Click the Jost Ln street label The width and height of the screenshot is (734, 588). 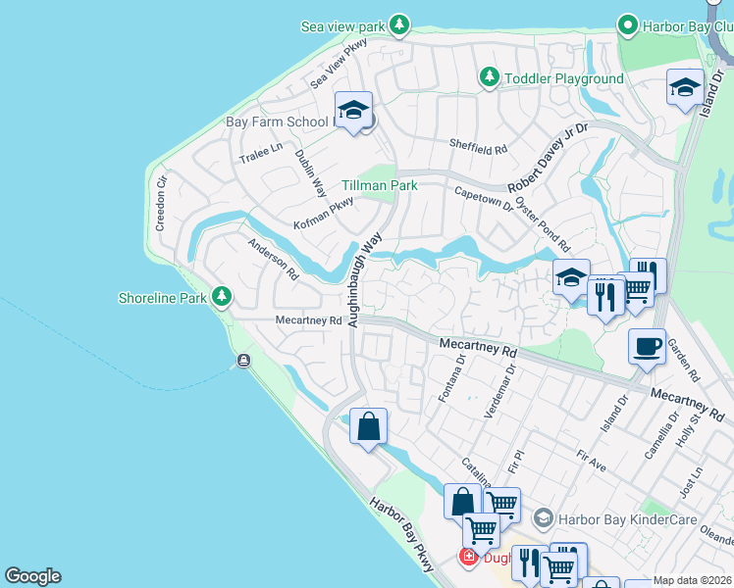pos(691,482)
